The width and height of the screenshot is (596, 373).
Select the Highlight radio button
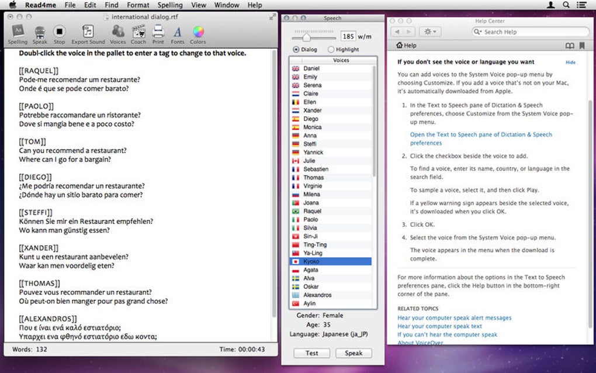pos(331,50)
